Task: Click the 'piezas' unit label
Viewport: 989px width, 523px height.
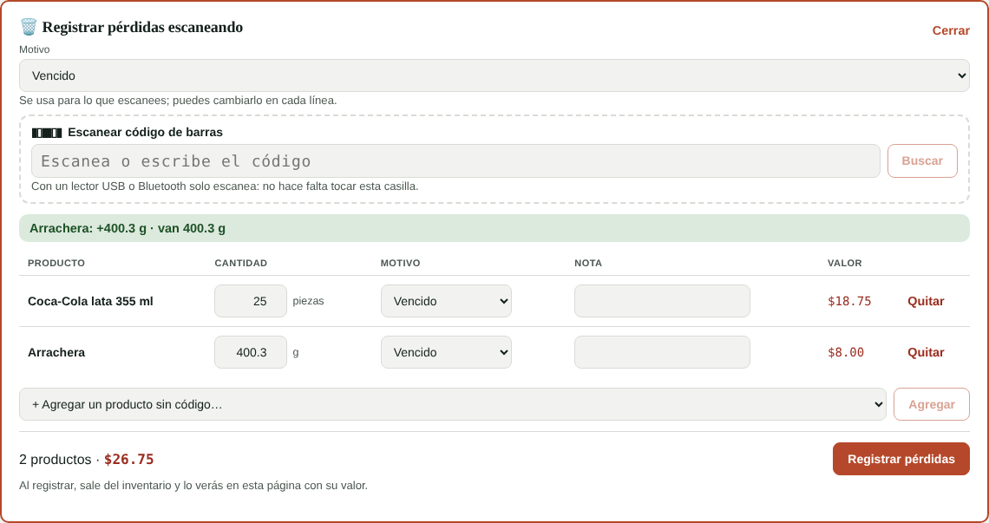Action: [308, 301]
